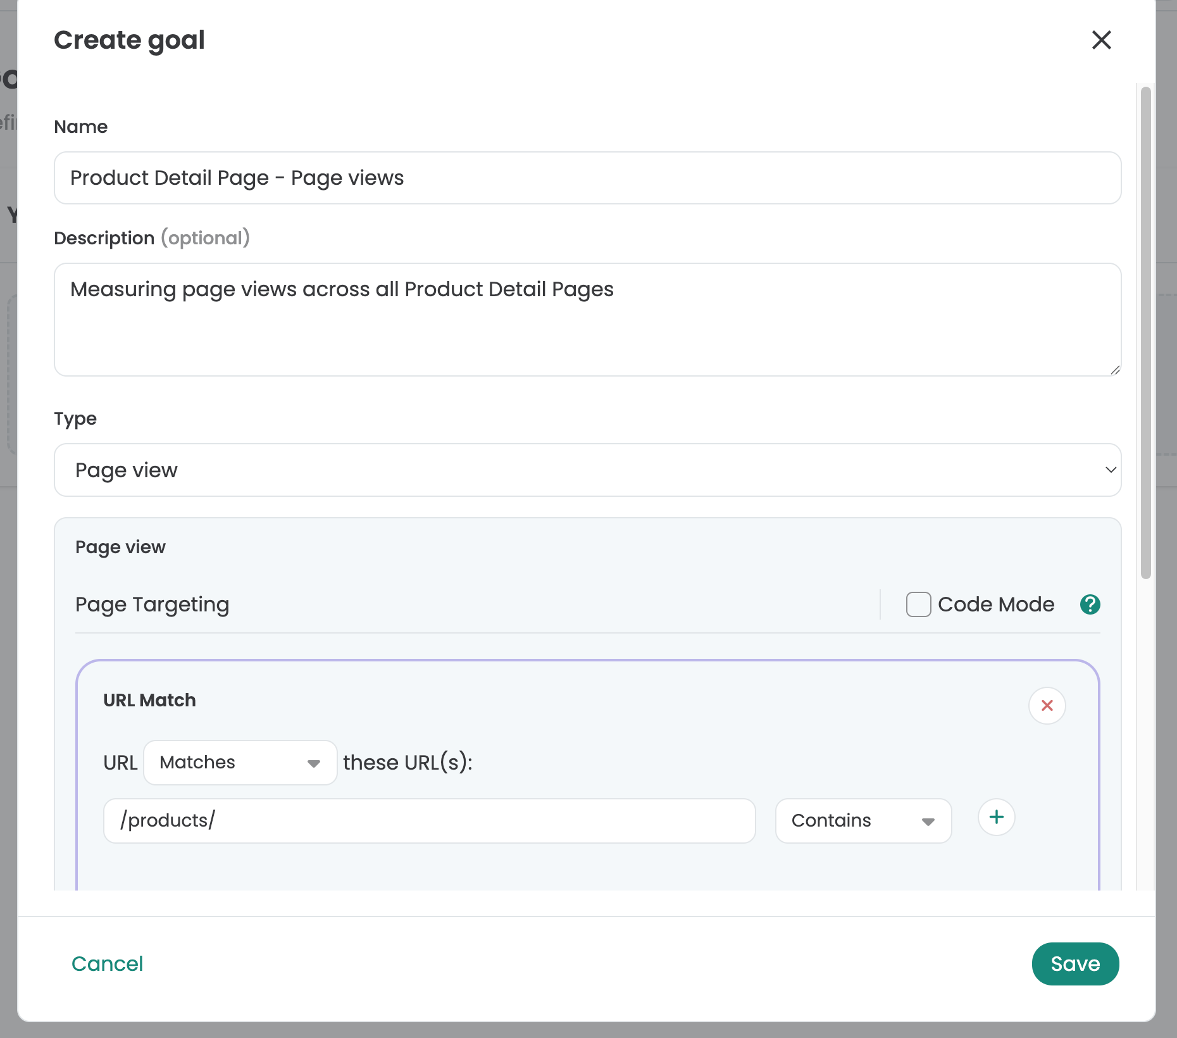This screenshot has width=1177, height=1038.
Task: Open the Type dropdown showing Page view
Action: point(587,470)
